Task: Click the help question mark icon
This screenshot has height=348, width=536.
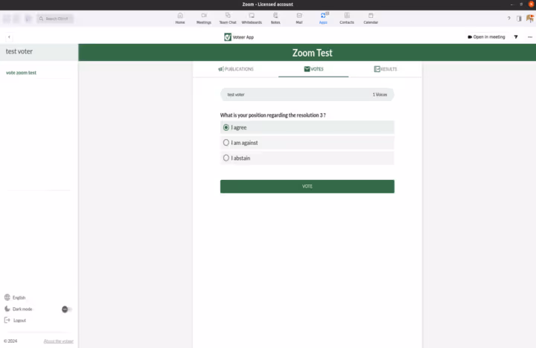Action: [x=508, y=19]
